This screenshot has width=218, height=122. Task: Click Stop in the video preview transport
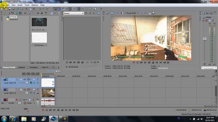[x=153, y=62]
